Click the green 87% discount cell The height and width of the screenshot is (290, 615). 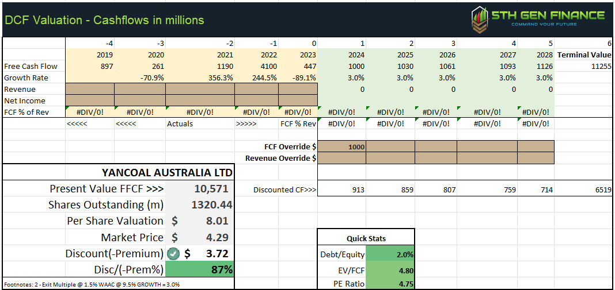pyautogui.click(x=200, y=269)
